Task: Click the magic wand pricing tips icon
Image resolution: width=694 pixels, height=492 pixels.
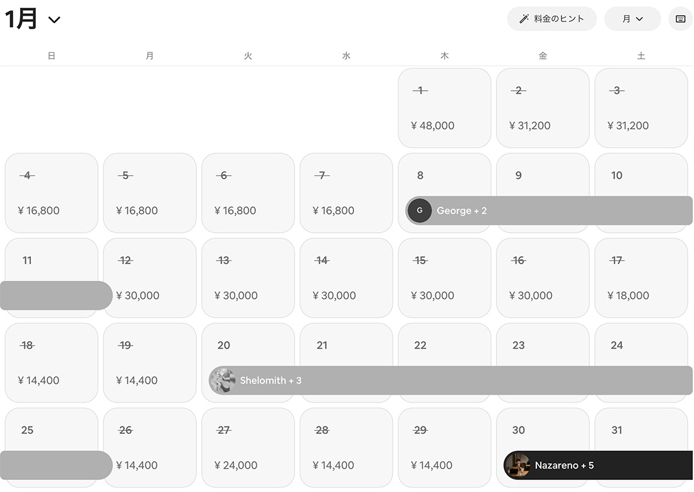Action: tap(524, 19)
